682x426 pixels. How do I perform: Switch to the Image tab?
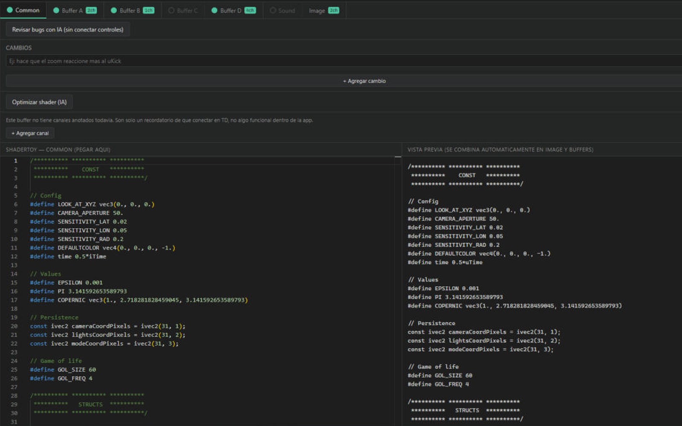[x=324, y=10]
